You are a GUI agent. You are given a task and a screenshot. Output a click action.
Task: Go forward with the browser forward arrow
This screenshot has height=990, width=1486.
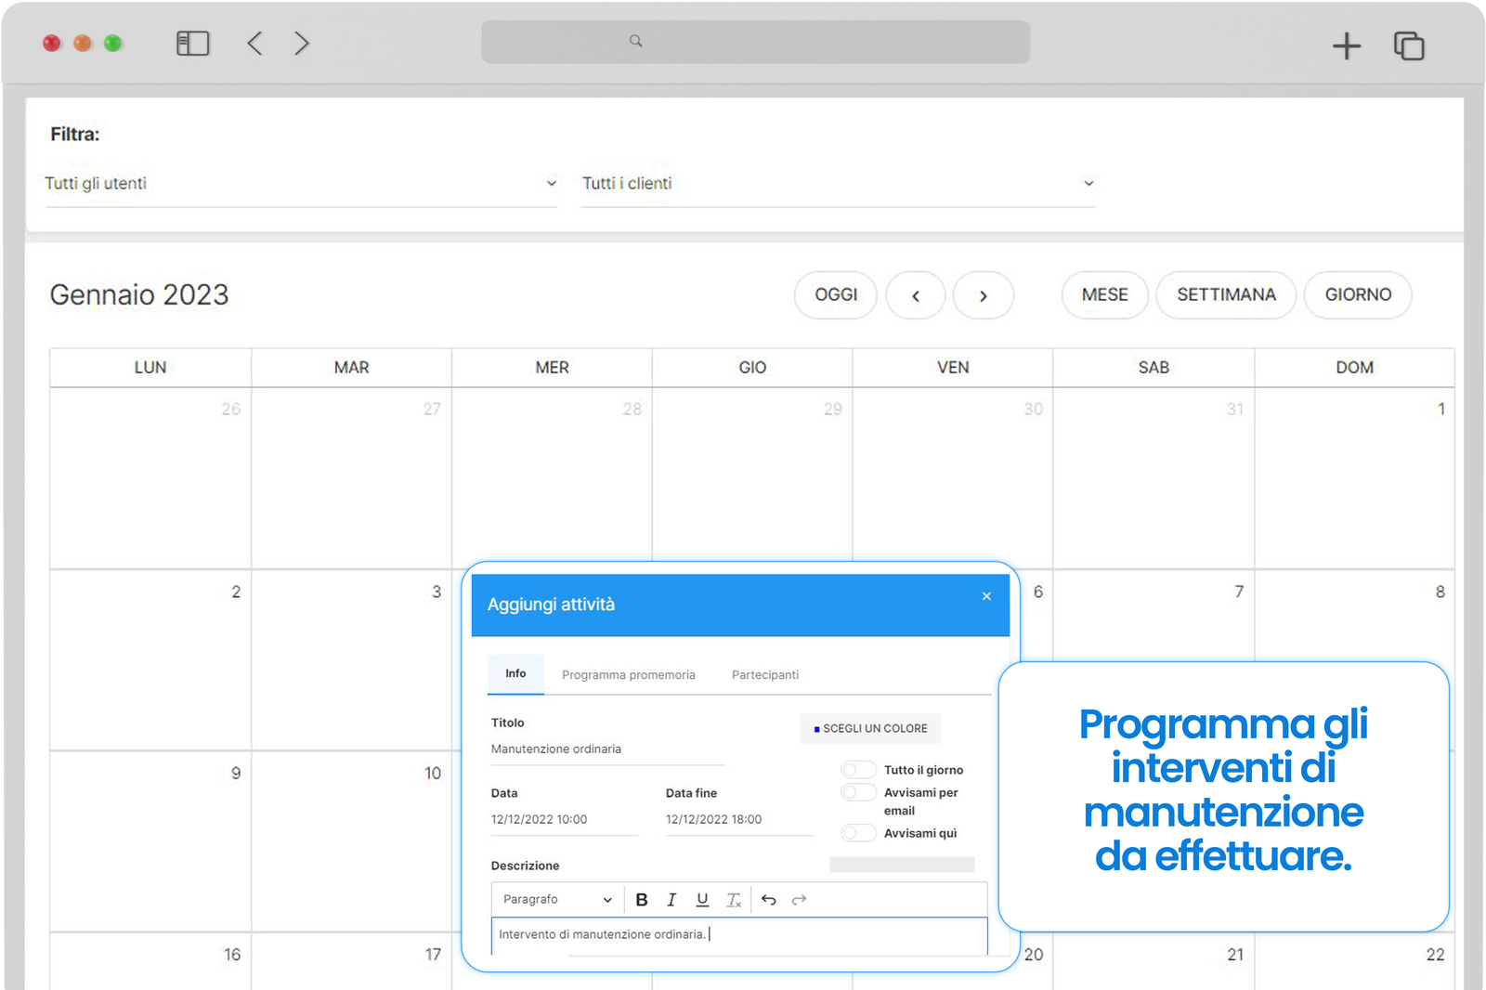click(x=301, y=44)
